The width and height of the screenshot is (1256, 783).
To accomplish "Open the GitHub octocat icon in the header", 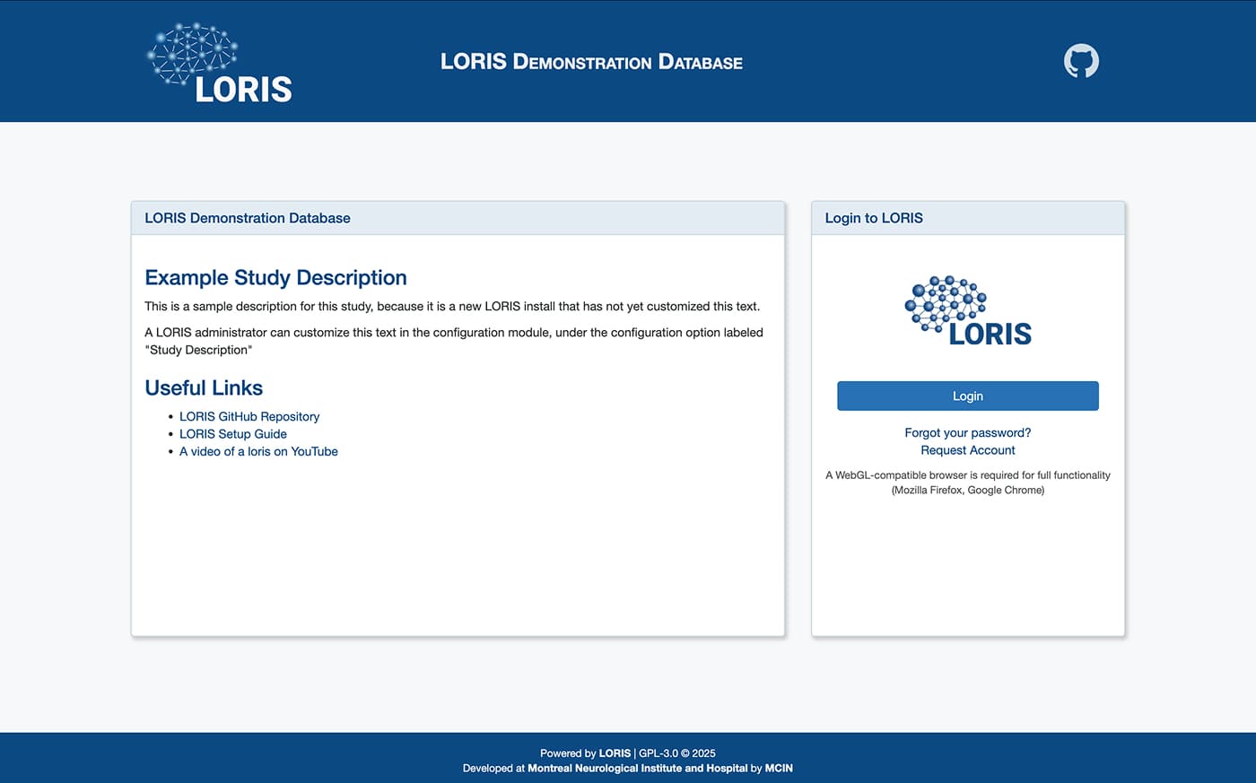I will pos(1080,60).
